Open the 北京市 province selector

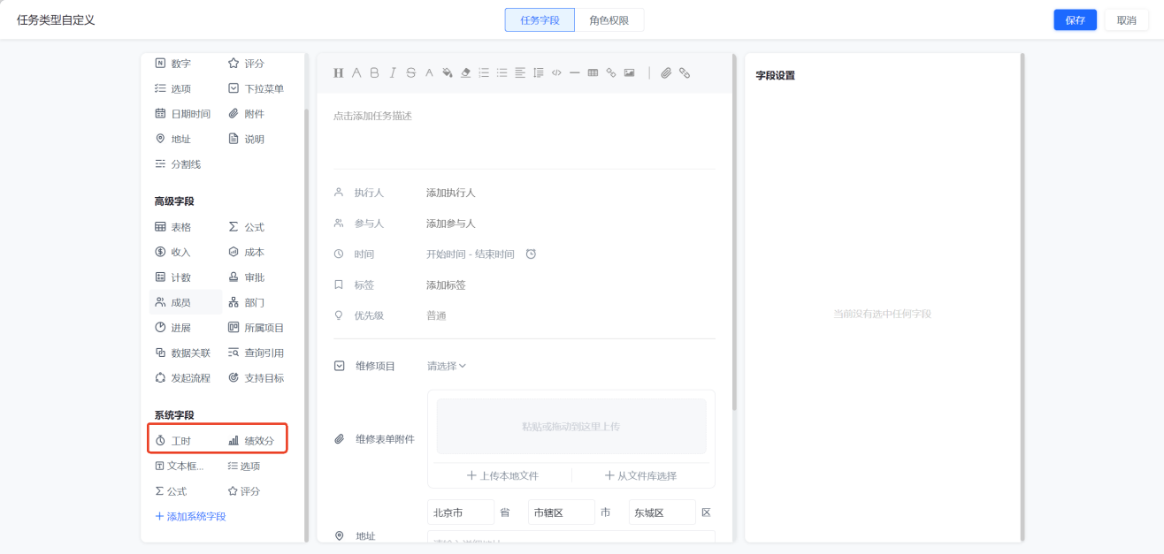461,512
